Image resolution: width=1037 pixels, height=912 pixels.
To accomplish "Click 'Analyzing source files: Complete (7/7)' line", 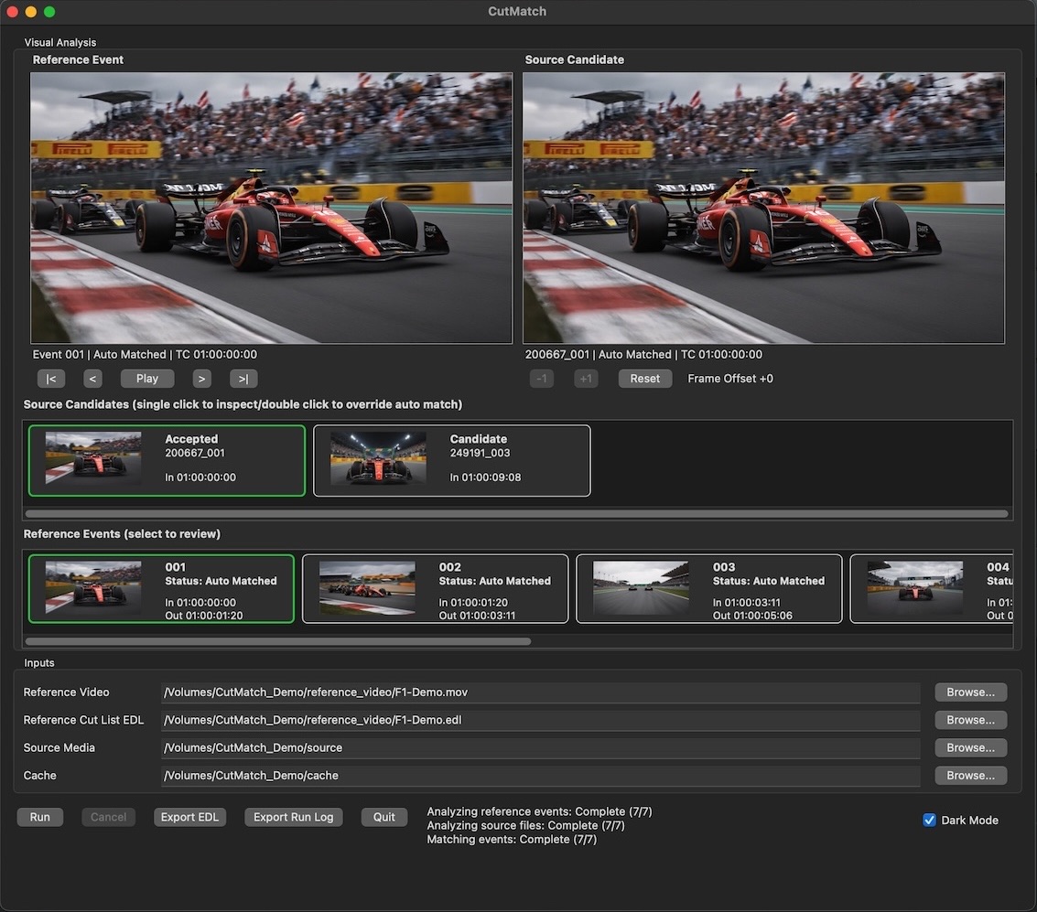I will (x=525, y=825).
